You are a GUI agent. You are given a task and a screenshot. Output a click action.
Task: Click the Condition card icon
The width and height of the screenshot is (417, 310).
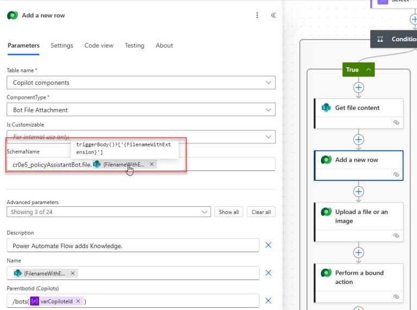pyautogui.click(x=380, y=39)
